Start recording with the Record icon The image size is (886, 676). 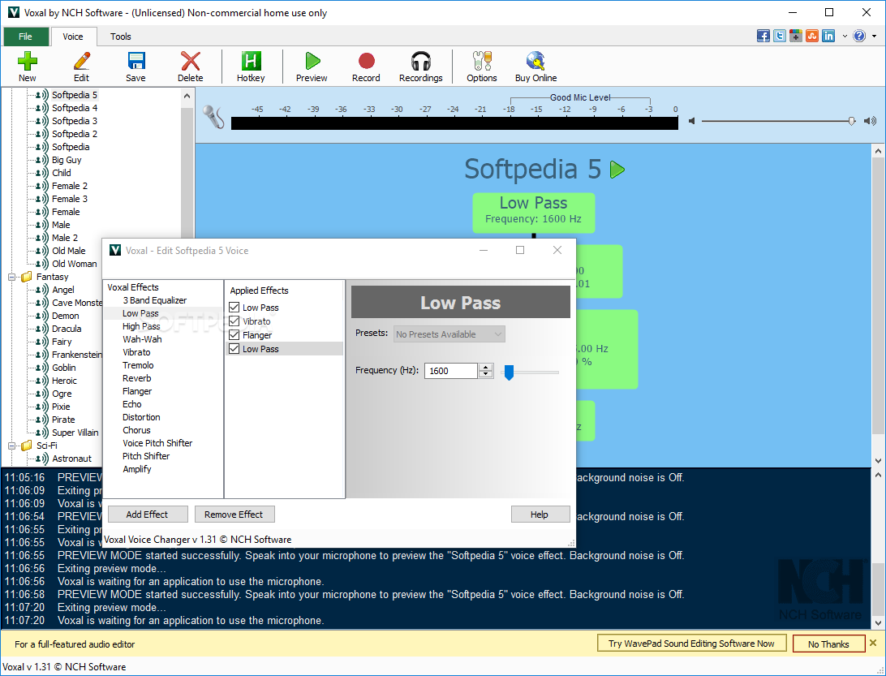(x=366, y=61)
